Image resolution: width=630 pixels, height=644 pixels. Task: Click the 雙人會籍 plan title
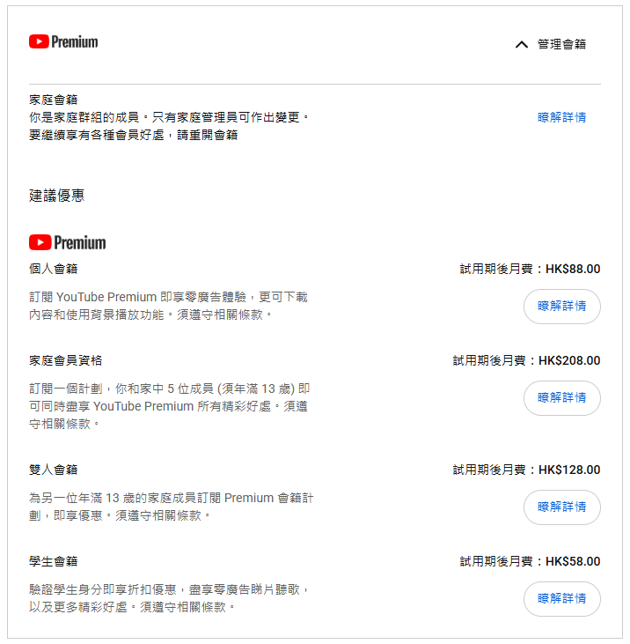coord(54,470)
